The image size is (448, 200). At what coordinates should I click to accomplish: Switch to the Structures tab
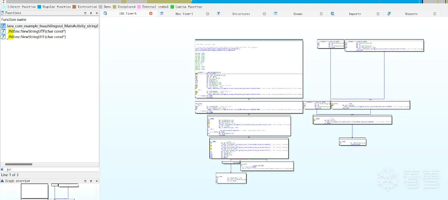point(241,14)
